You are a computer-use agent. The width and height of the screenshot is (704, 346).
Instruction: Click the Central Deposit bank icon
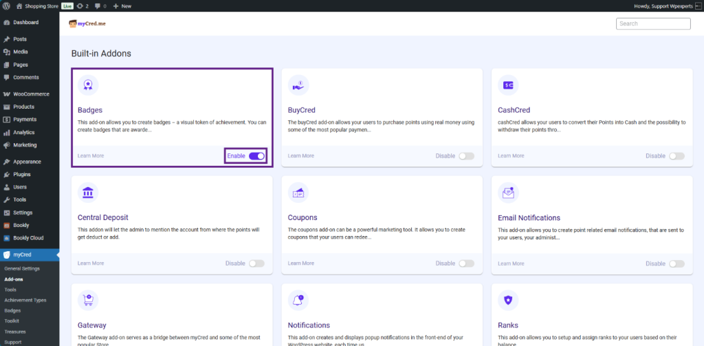pyautogui.click(x=88, y=193)
